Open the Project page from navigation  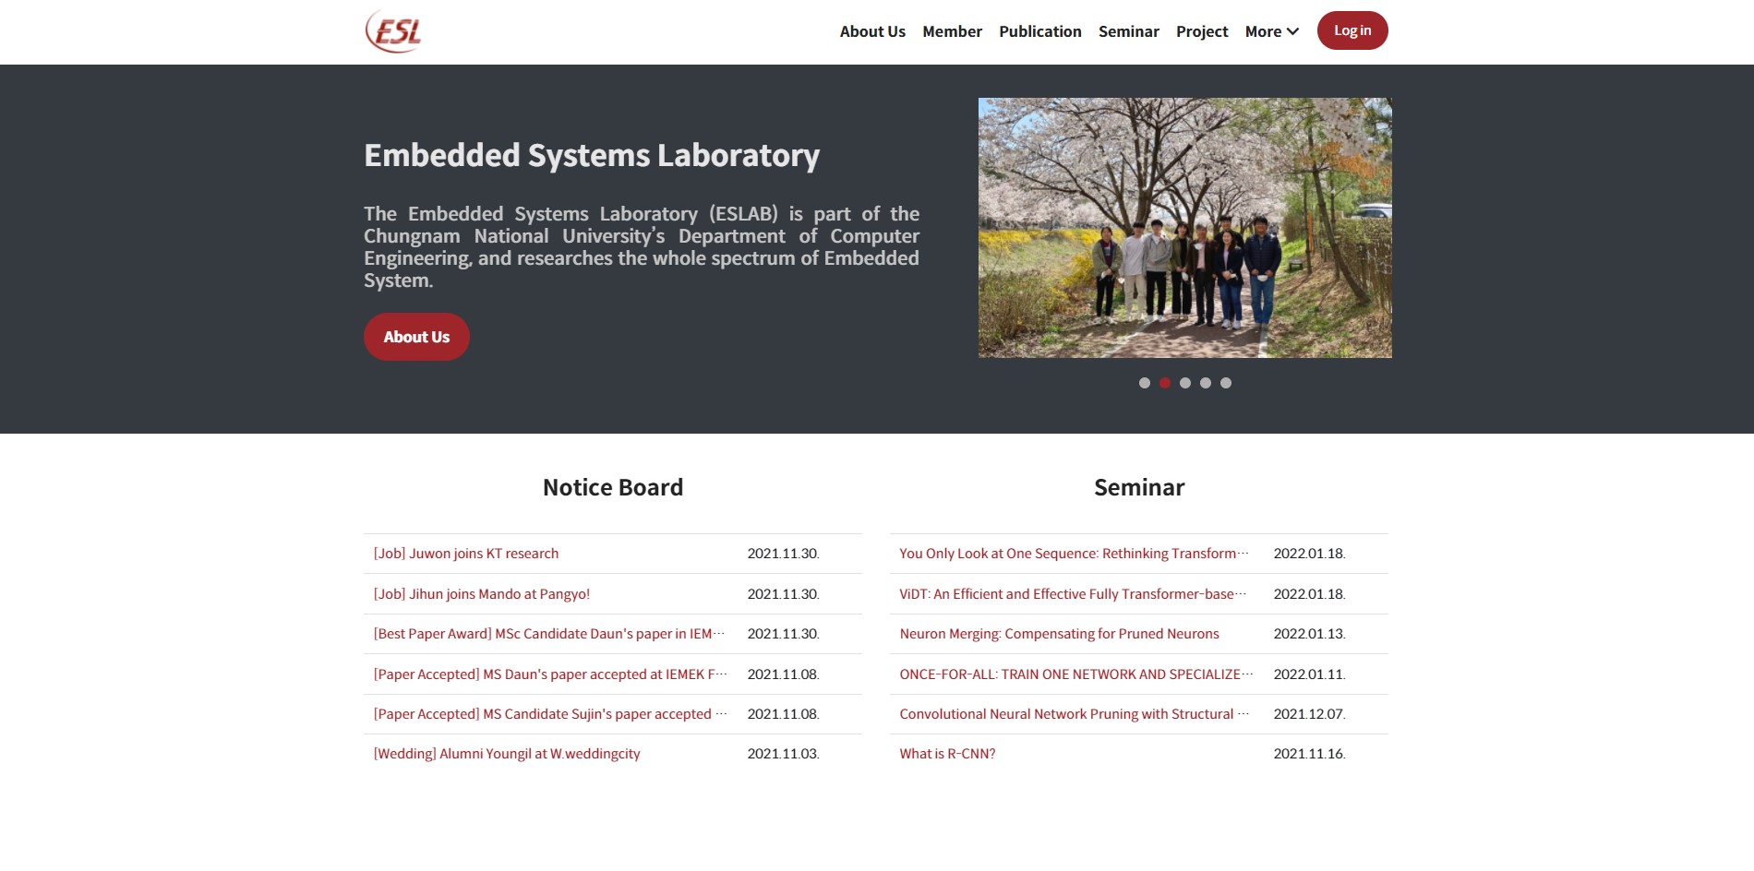[1201, 31]
